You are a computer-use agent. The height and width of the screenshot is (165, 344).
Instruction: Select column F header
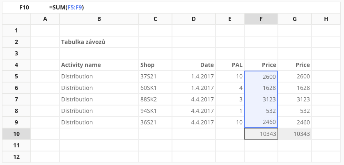click(261, 19)
